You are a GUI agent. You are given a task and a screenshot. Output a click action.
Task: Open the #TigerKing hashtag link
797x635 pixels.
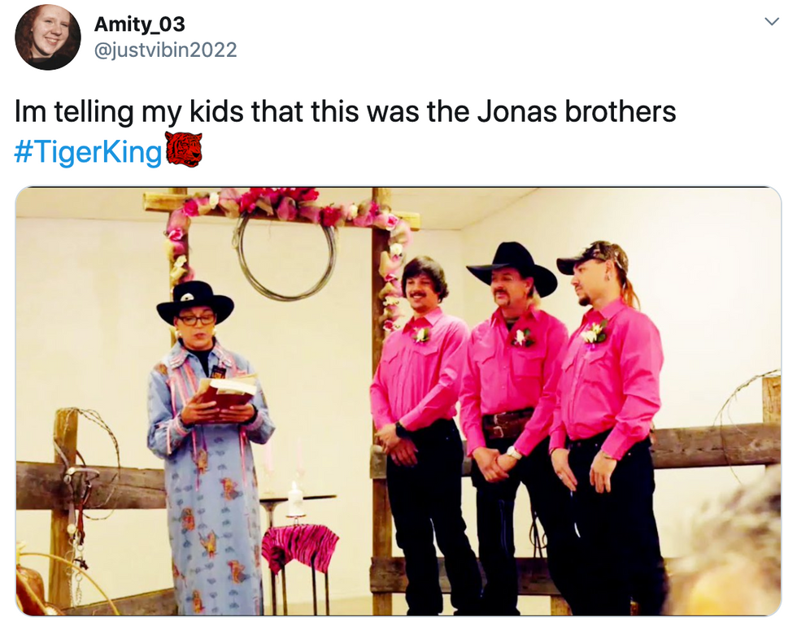coord(88,151)
